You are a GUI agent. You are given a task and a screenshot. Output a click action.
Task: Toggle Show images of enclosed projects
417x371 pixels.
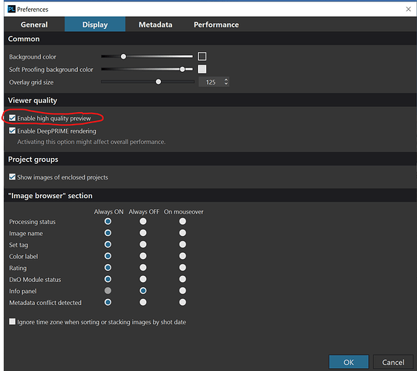click(12, 177)
